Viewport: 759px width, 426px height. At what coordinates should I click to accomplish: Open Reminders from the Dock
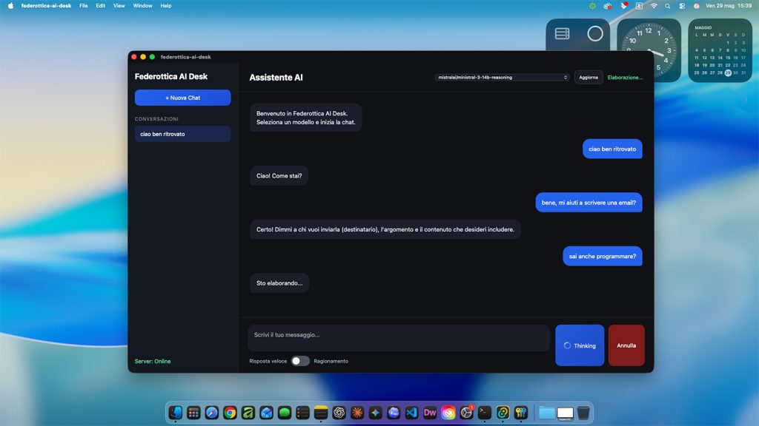coord(302,413)
